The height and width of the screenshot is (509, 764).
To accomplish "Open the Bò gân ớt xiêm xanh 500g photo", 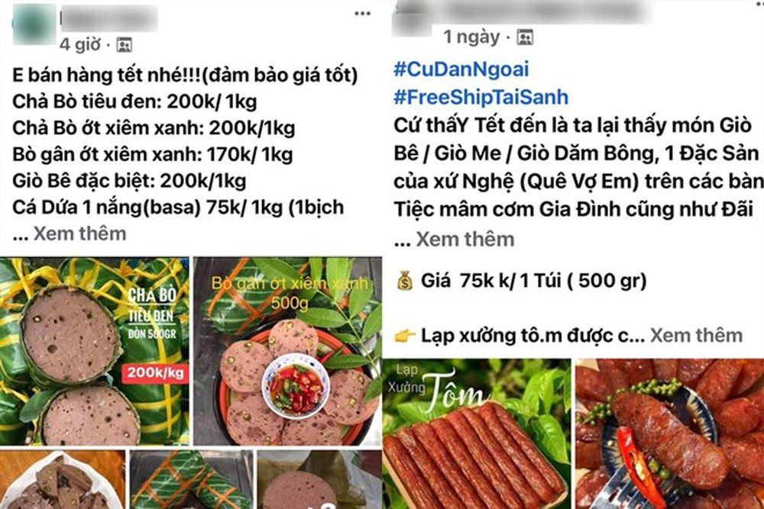I will [287, 351].
